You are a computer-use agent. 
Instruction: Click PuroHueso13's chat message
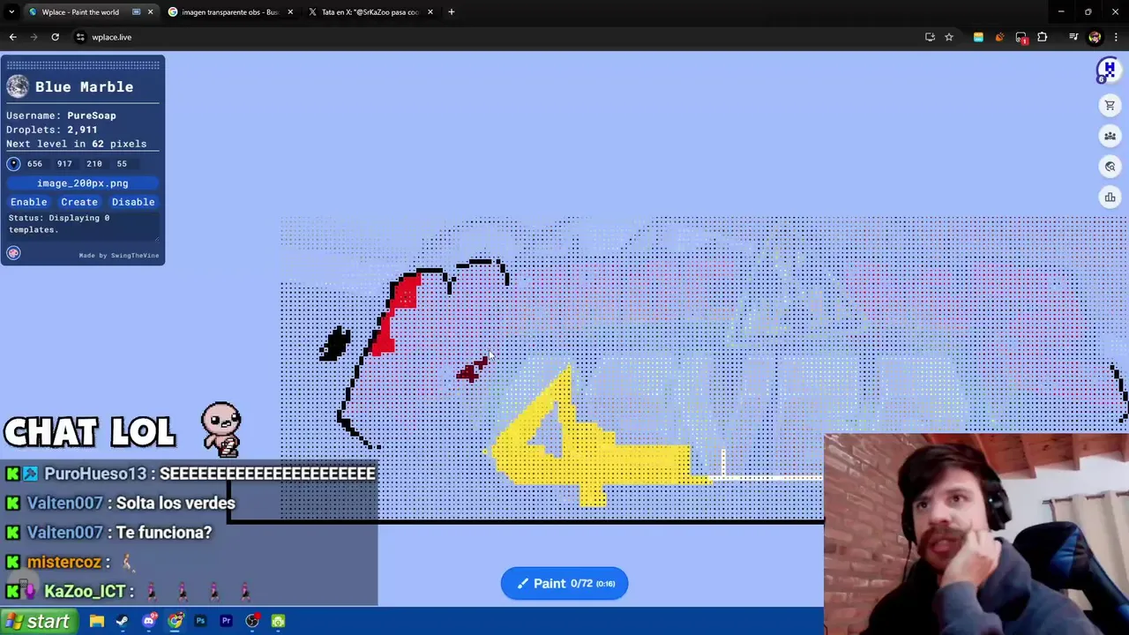click(x=267, y=474)
